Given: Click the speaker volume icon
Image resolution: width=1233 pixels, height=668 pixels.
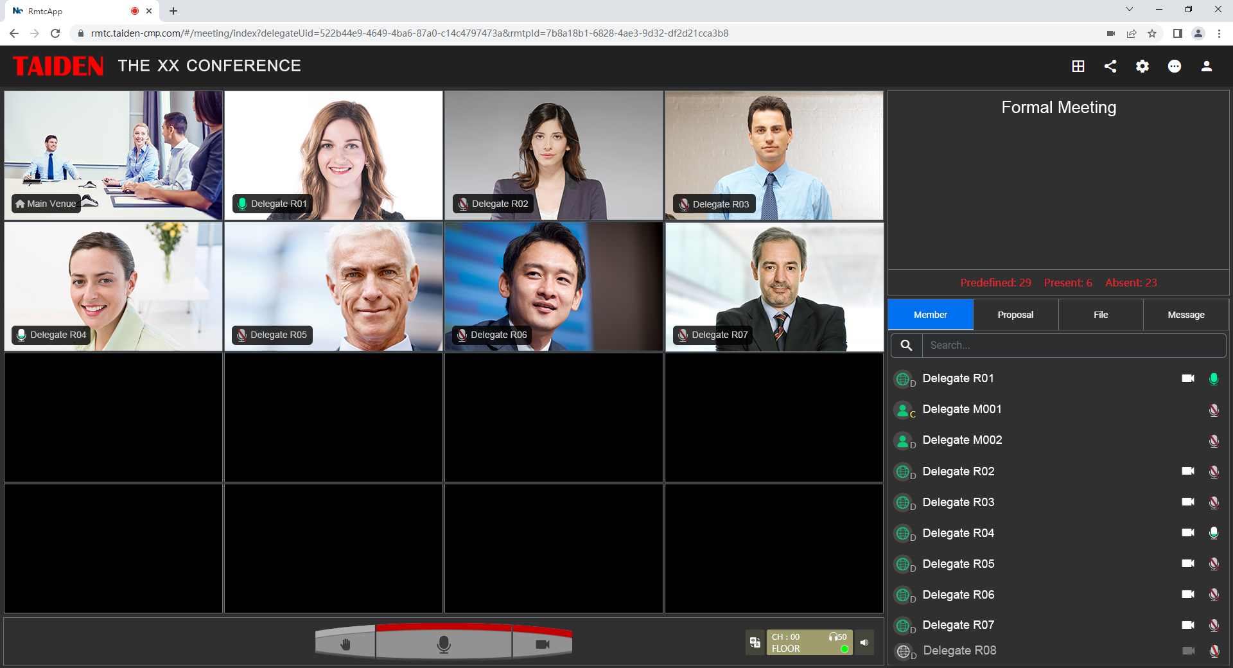Looking at the screenshot, I should click(x=864, y=642).
